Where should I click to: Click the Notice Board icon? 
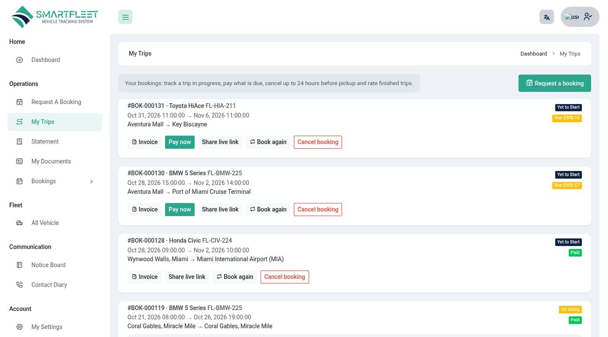[20, 265]
